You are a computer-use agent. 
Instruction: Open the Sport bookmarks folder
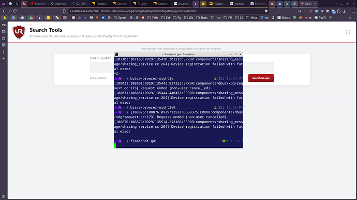pyautogui.click(x=120, y=18)
